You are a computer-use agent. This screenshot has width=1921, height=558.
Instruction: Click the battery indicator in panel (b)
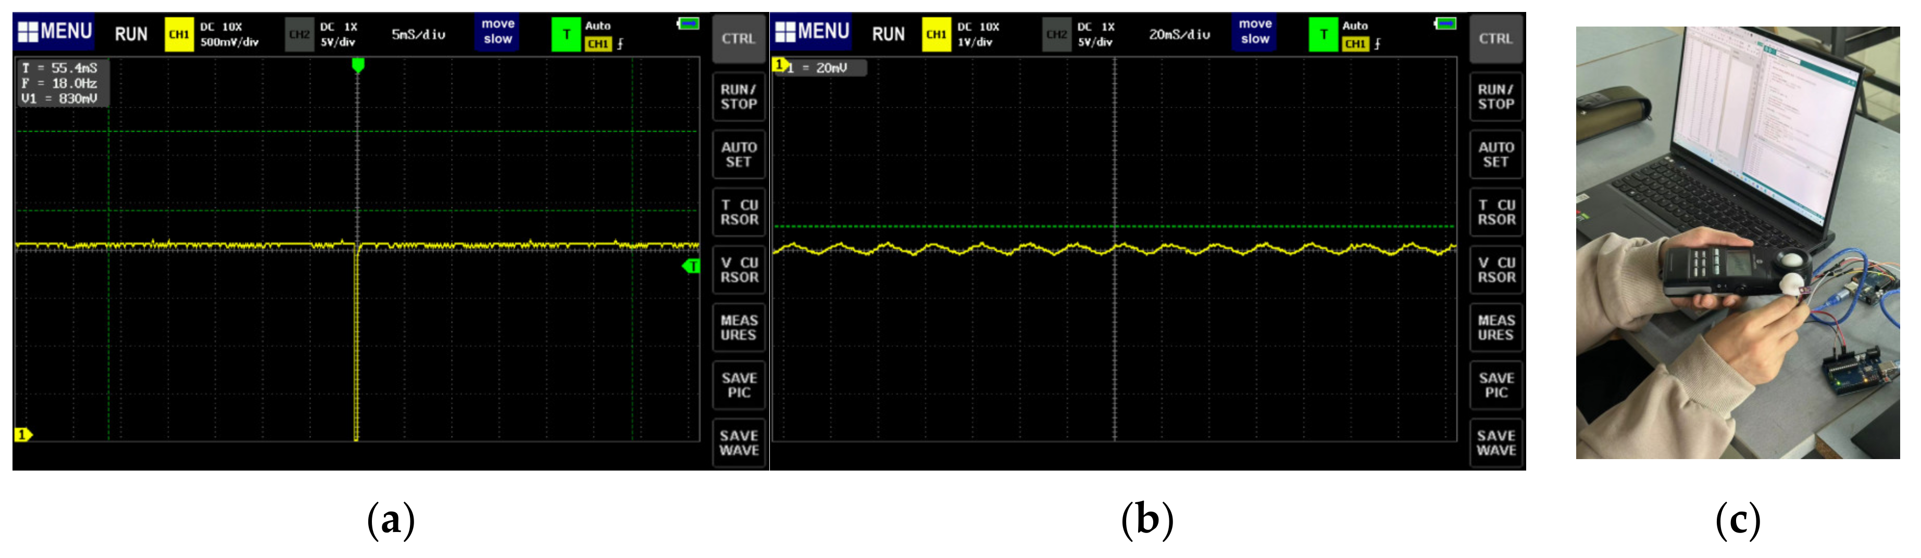pyautogui.click(x=1445, y=24)
